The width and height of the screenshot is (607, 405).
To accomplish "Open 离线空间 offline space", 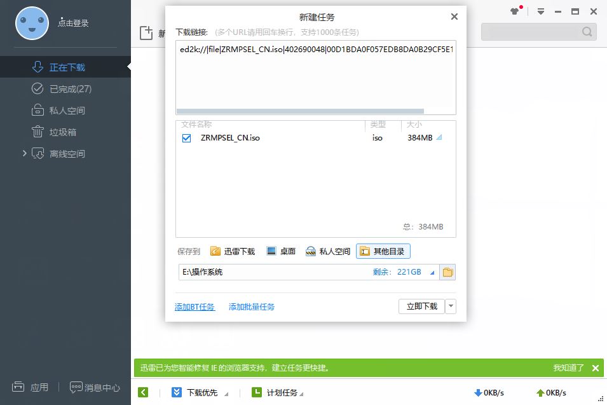I will click(x=65, y=154).
